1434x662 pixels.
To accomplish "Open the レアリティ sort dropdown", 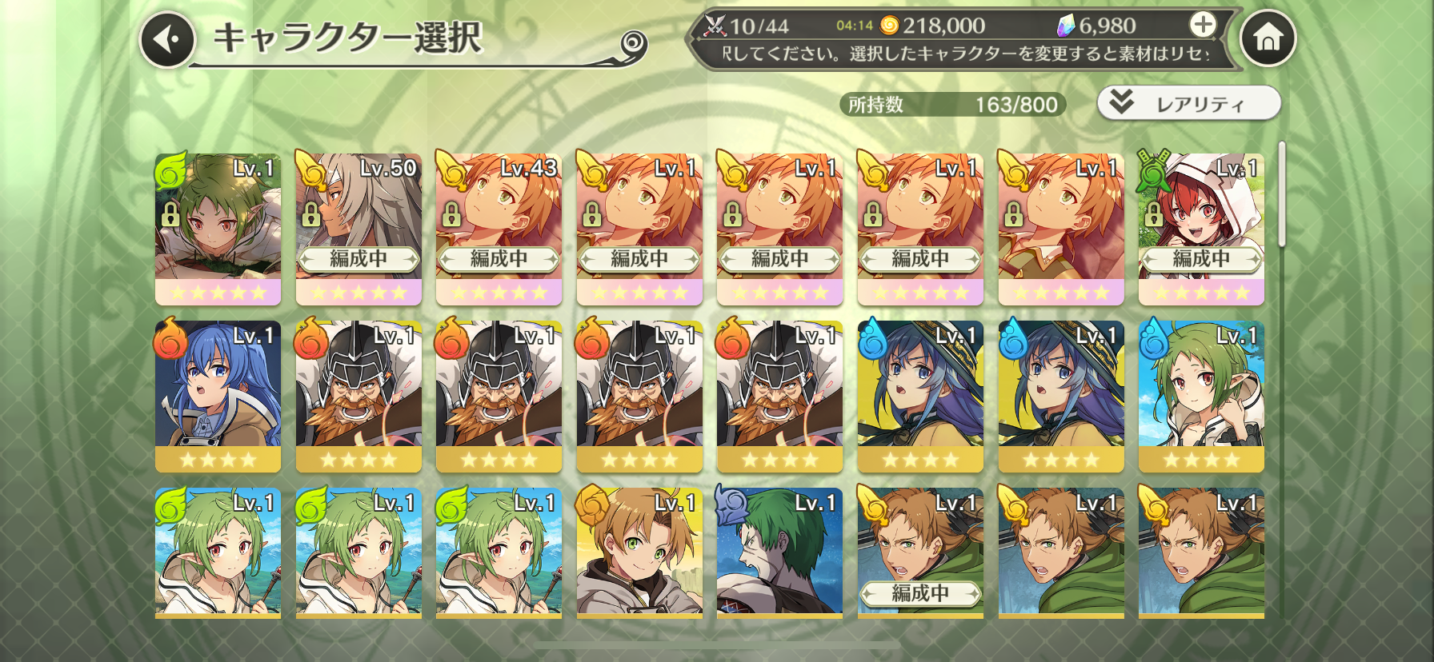I will (x=1188, y=103).
